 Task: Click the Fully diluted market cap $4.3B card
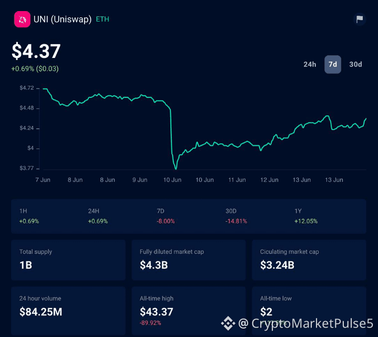click(x=189, y=260)
